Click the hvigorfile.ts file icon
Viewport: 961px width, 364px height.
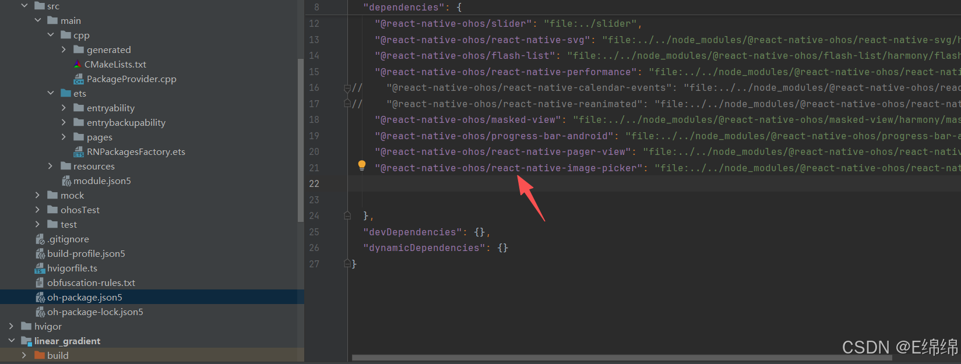pos(40,268)
